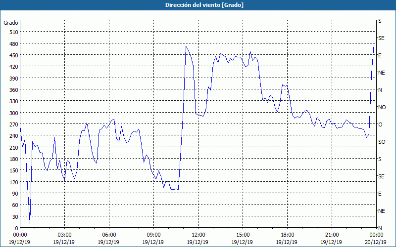Click the 'Dirección del viento [Grado]' chart title
The width and height of the screenshot is (396, 247).
pyautogui.click(x=204, y=5)
